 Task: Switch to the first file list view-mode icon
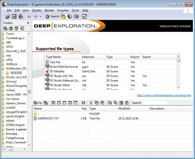[x=53, y=103]
